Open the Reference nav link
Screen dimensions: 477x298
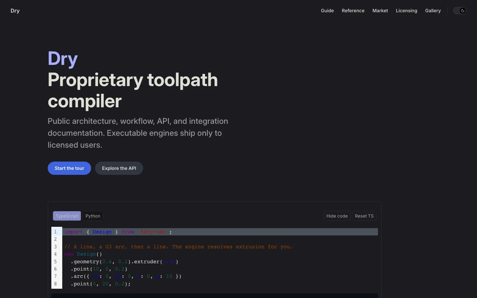click(353, 11)
